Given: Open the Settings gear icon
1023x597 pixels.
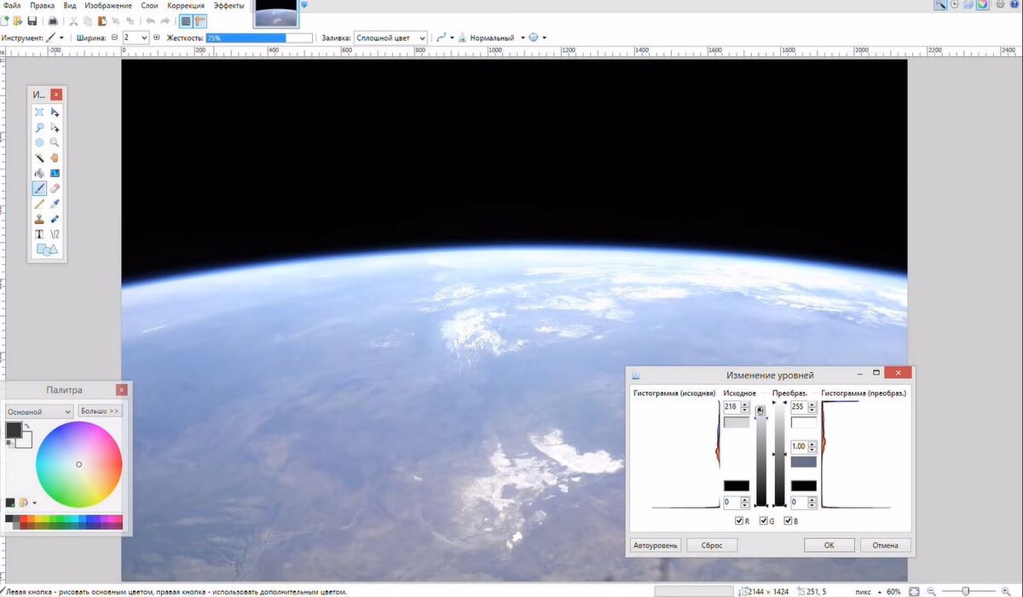Looking at the screenshot, I should [1000, 5].
